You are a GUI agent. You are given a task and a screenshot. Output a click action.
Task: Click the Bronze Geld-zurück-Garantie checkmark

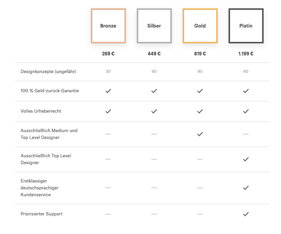pos(108,91)
